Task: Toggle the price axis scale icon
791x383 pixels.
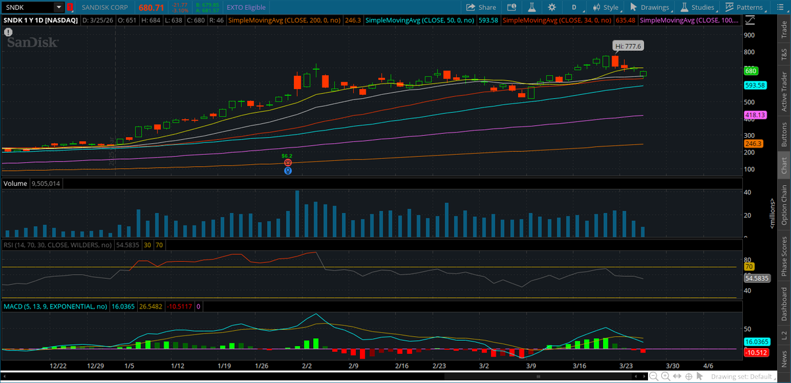Action: pos(750,20)
